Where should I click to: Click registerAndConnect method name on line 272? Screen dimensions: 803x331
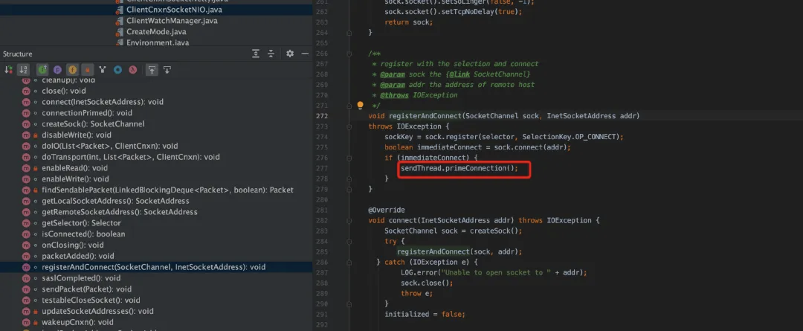425,116
